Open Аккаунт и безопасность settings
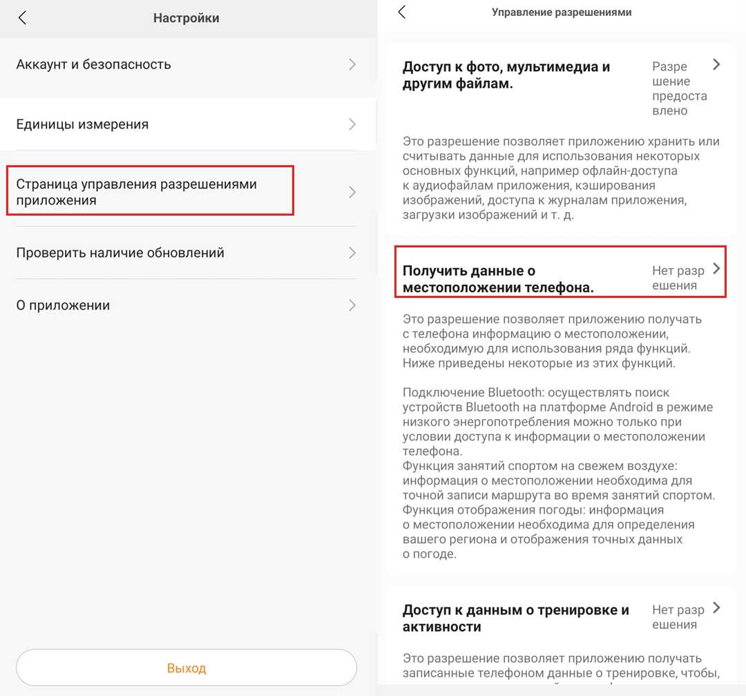Viewport: 746px width, 696px height. (x=93, y=65)
